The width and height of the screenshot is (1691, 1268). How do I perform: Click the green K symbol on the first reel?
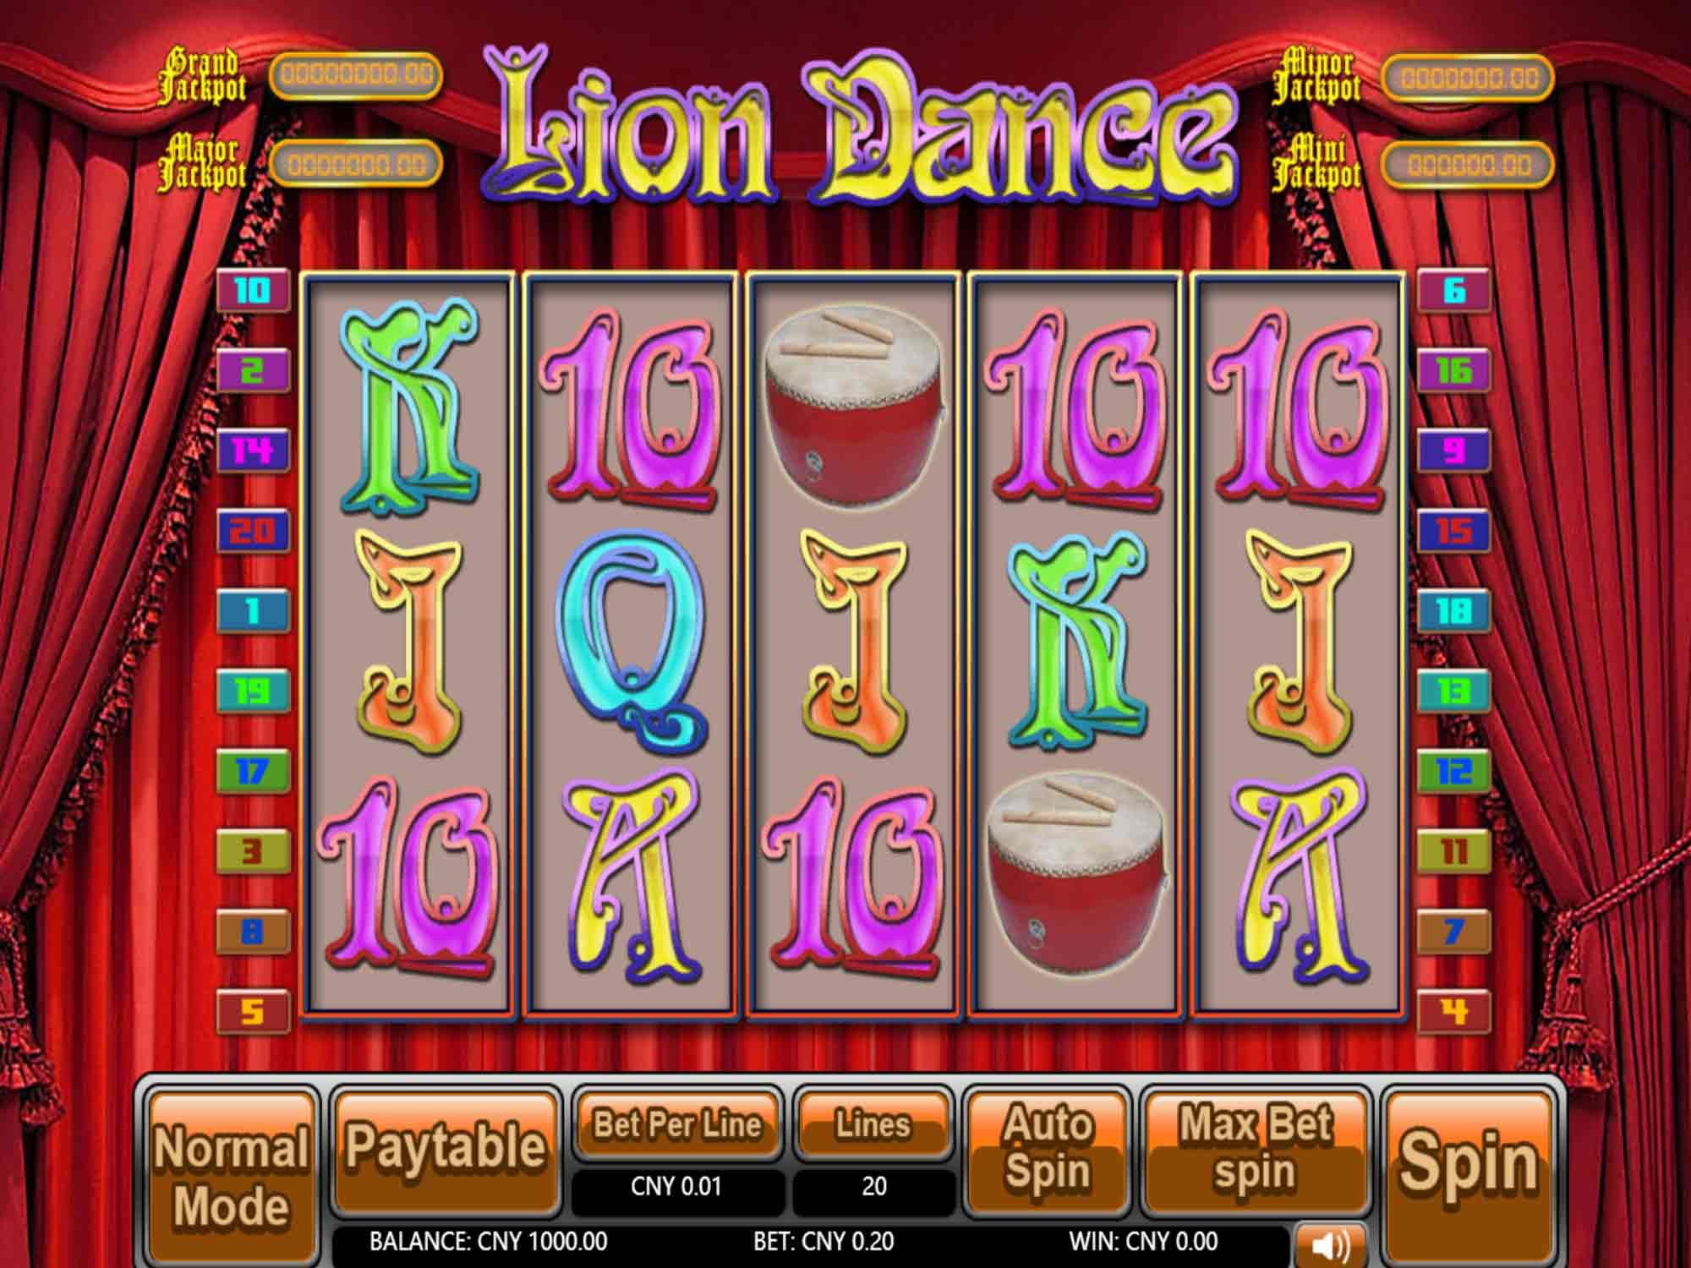[x=409, y=407]
